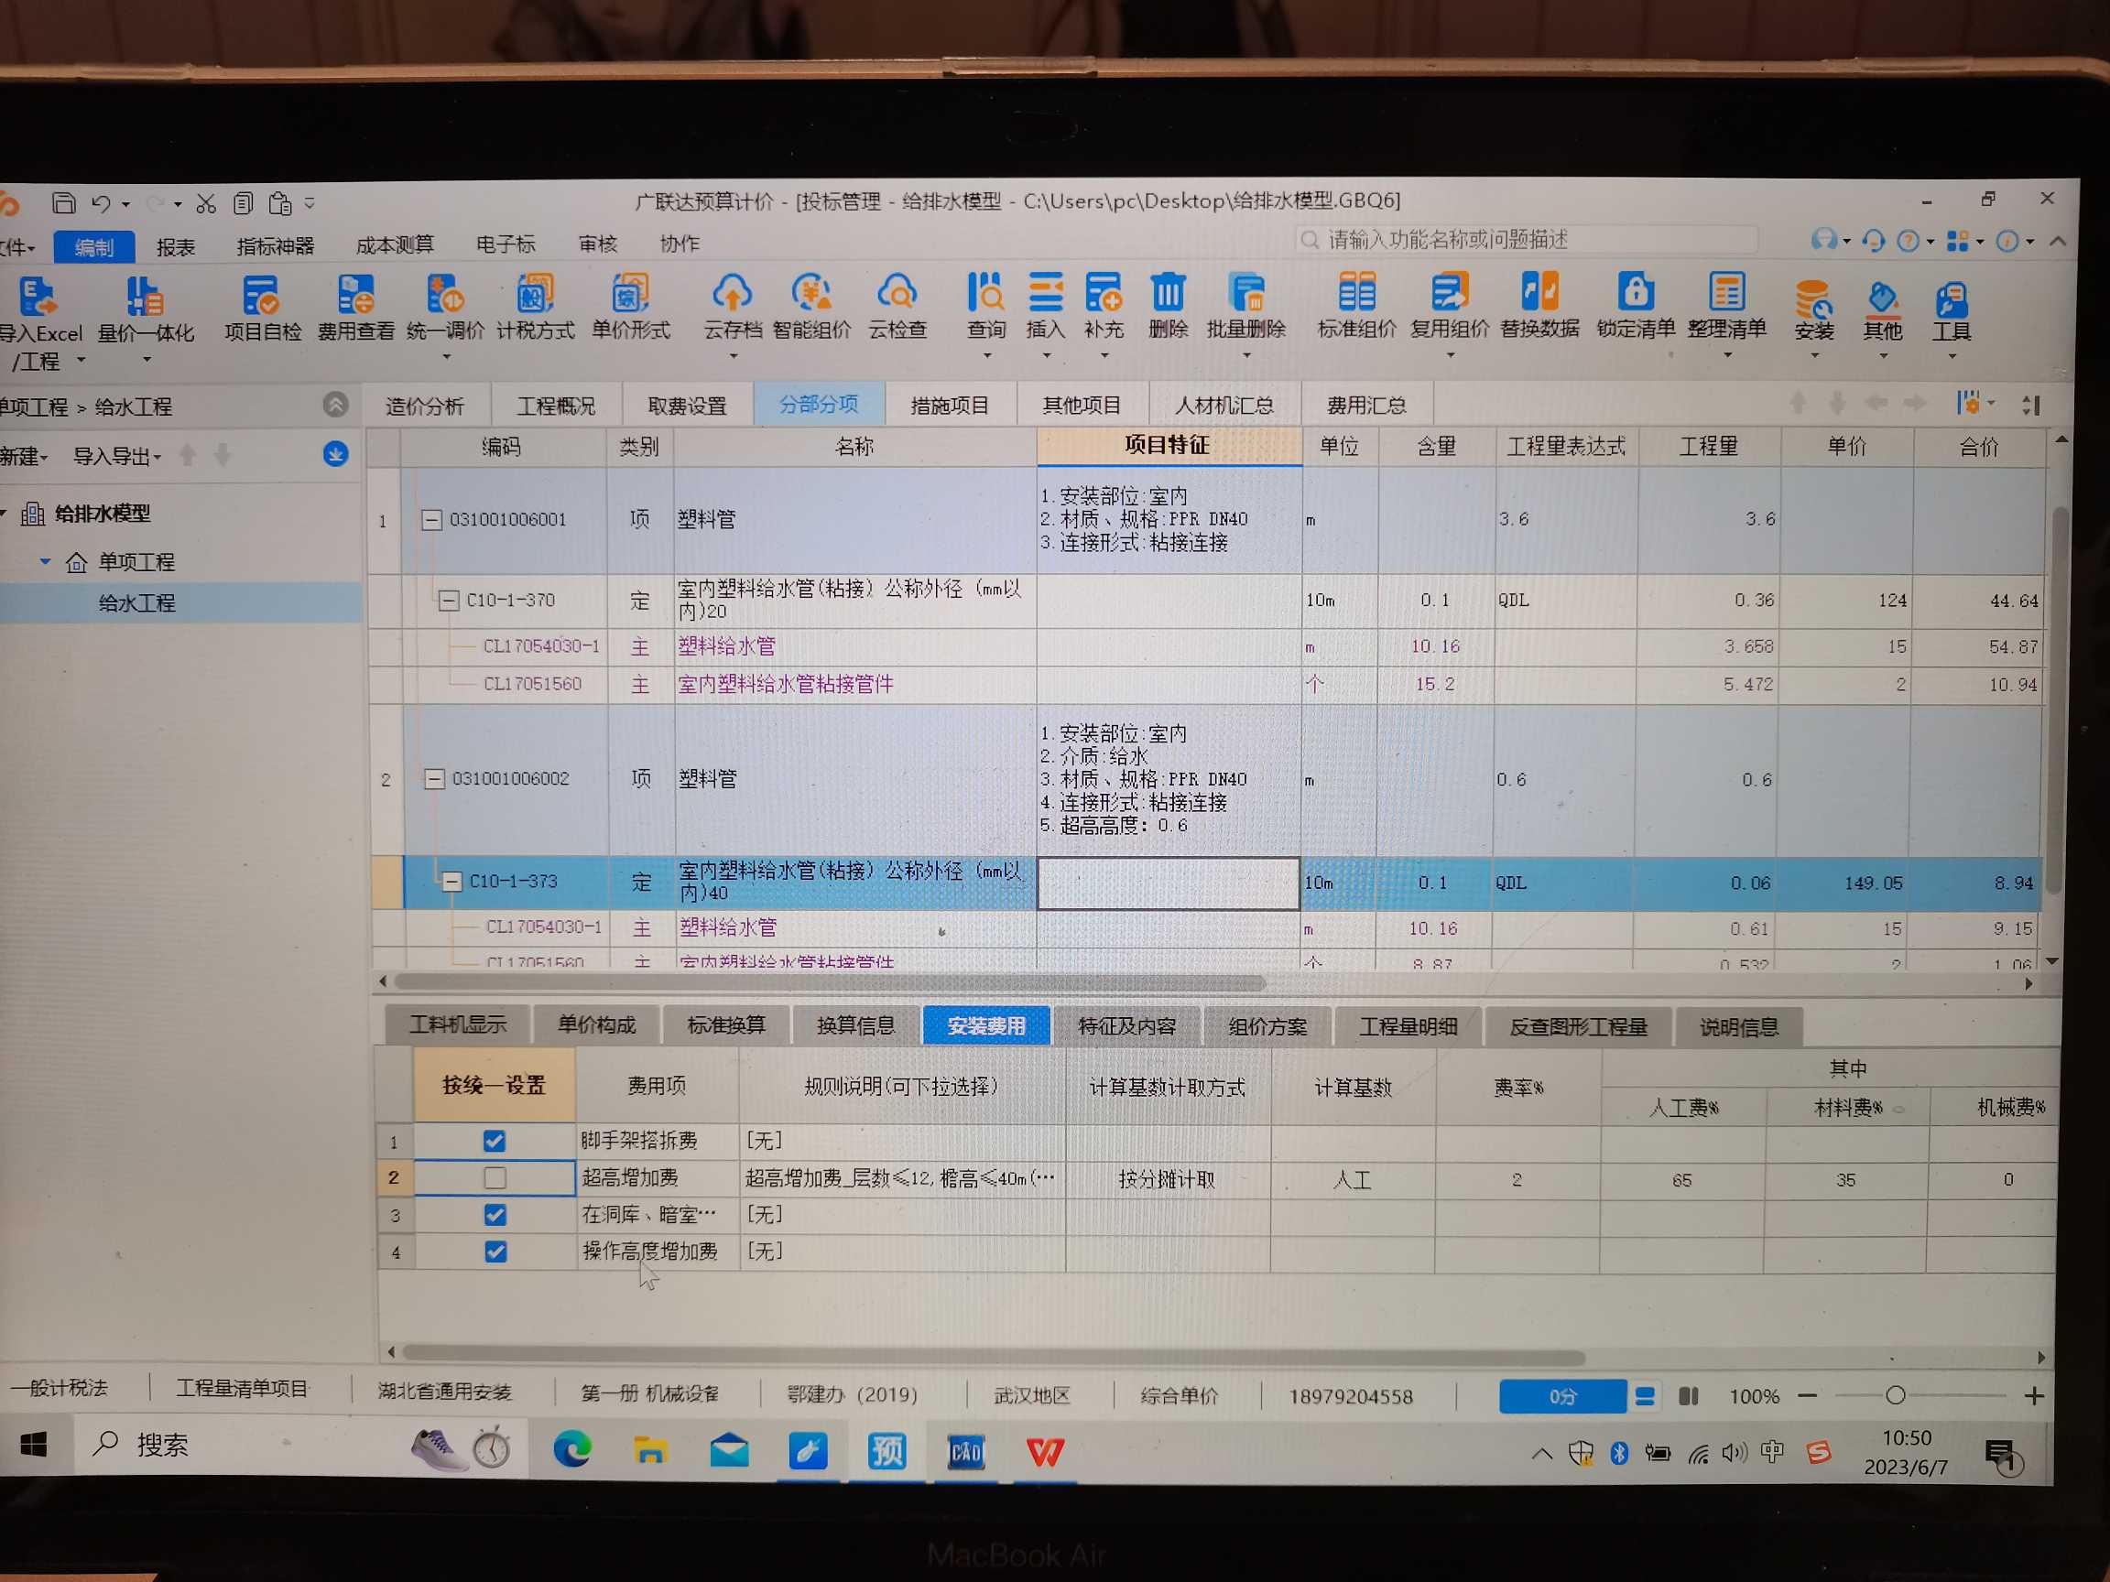2110x1582 pixels.
Task: Toggle the 在洞库、暗室 checkbox
Action: pyautogui.click(x=495, y=1215)
